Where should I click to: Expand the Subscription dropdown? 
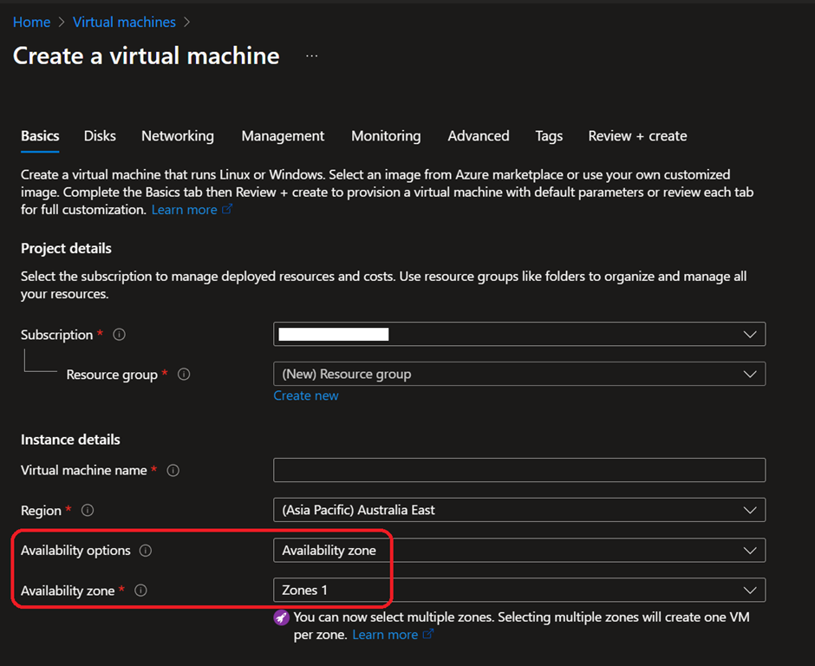point(518,334)
